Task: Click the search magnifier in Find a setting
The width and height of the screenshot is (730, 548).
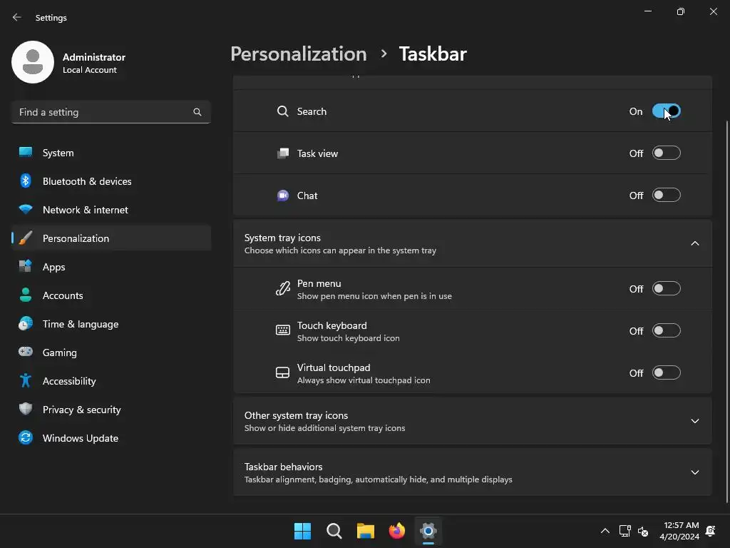Action: [197, 112]
